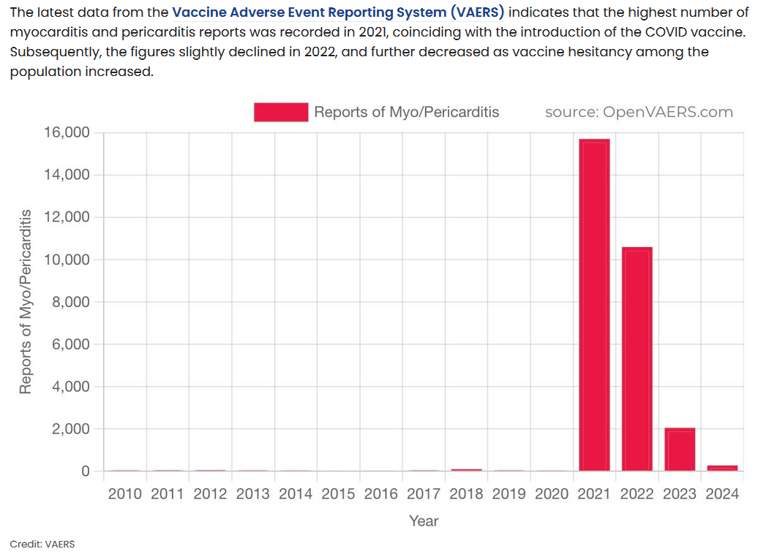Click the '2011' x-axis year label
758x557 pixels.
pos(168,493)
